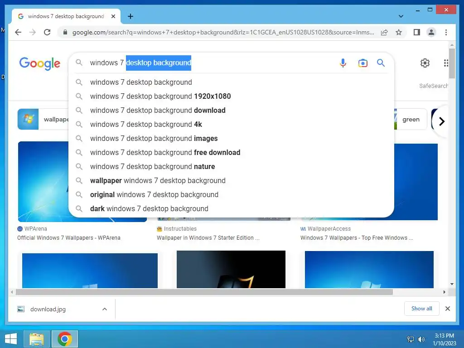Select the 'background download' suggestion
Viewport: 464px width, 348px height.
pos(231,111)
